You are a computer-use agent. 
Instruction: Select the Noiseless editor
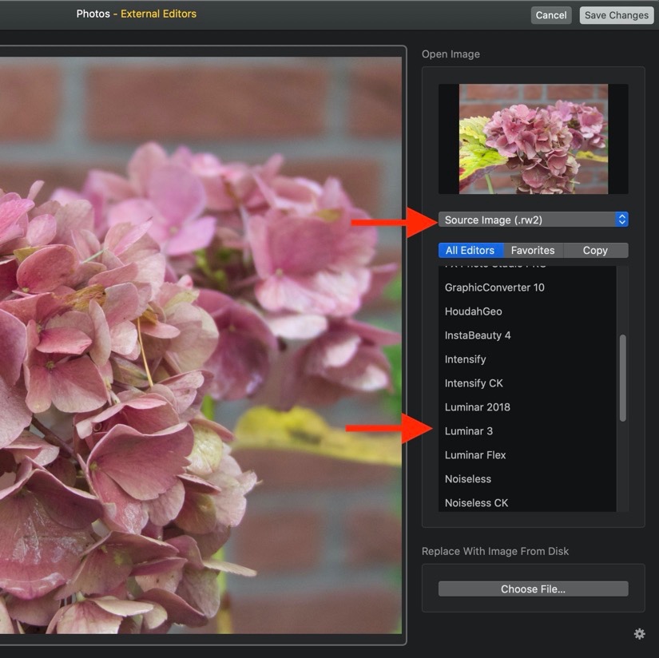468,479
